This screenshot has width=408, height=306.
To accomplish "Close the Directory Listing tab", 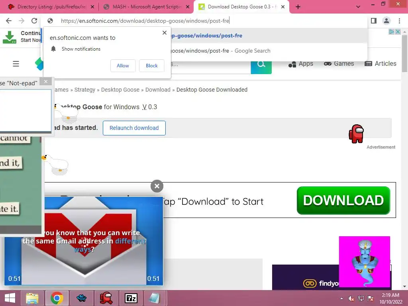I will 92,7.
